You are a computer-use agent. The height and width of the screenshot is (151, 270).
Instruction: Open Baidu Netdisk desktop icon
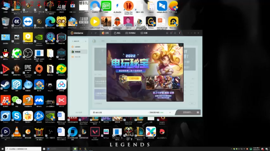(61, 86)
